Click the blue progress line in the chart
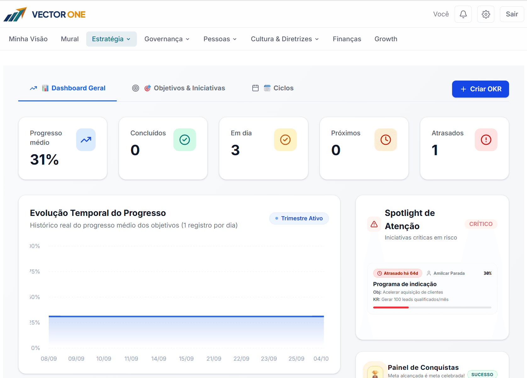Image resolution: width=527 pixels, height=378 pixels. click(186, 316)
